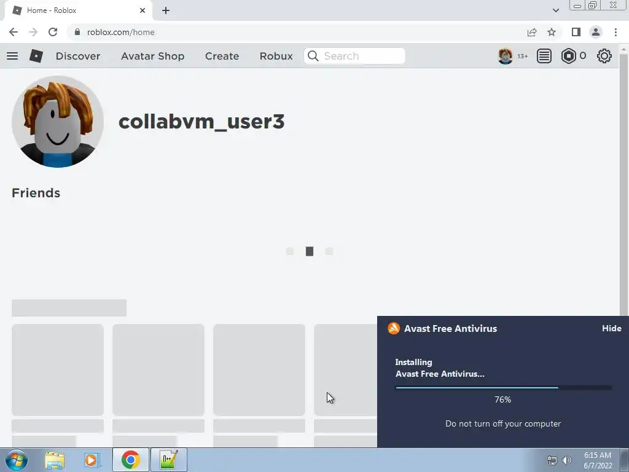Focus the Roblox Search field

click(354, 56)
